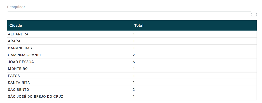Select the ALHANDRA row
Screen dimensions: 262x103
coord(132,34)
